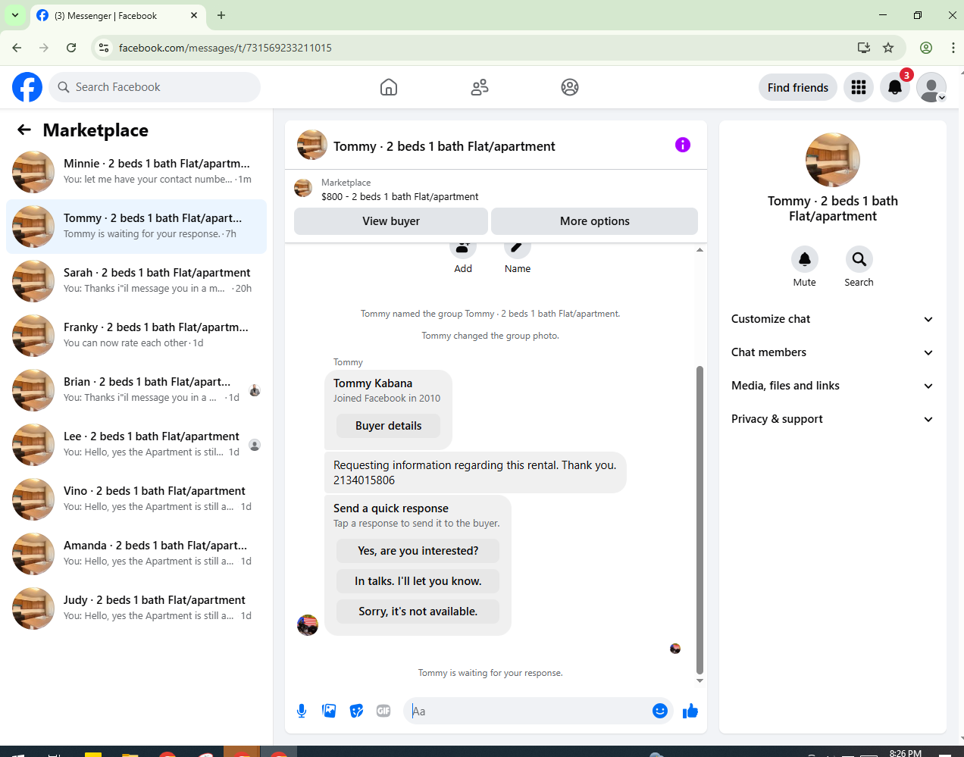Click the Facebook logo icon
Image resolution: width=964 pixels, height=757 pixels.
[x=27, y=87]
